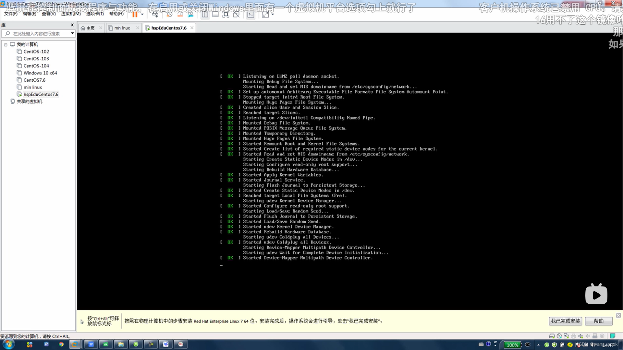Click the CD/DVD device status icon

pos(559,336)
